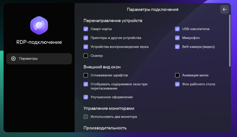The width and height of the screenshot is (237, 137).
Task: Enable the Анимация меню checkbox
Action: pyautogui.click(x=177, y=75)
